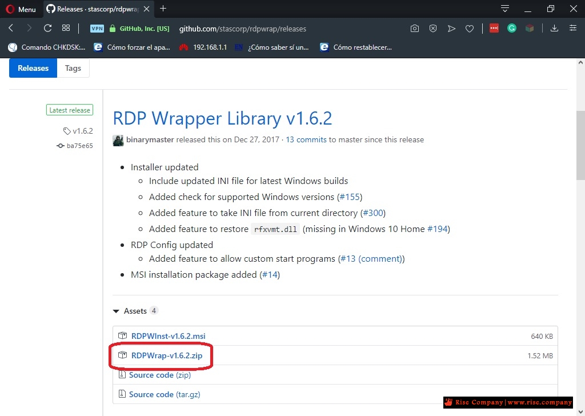Download Source code (zip)

pyautogui.click(x=160, y=375)
